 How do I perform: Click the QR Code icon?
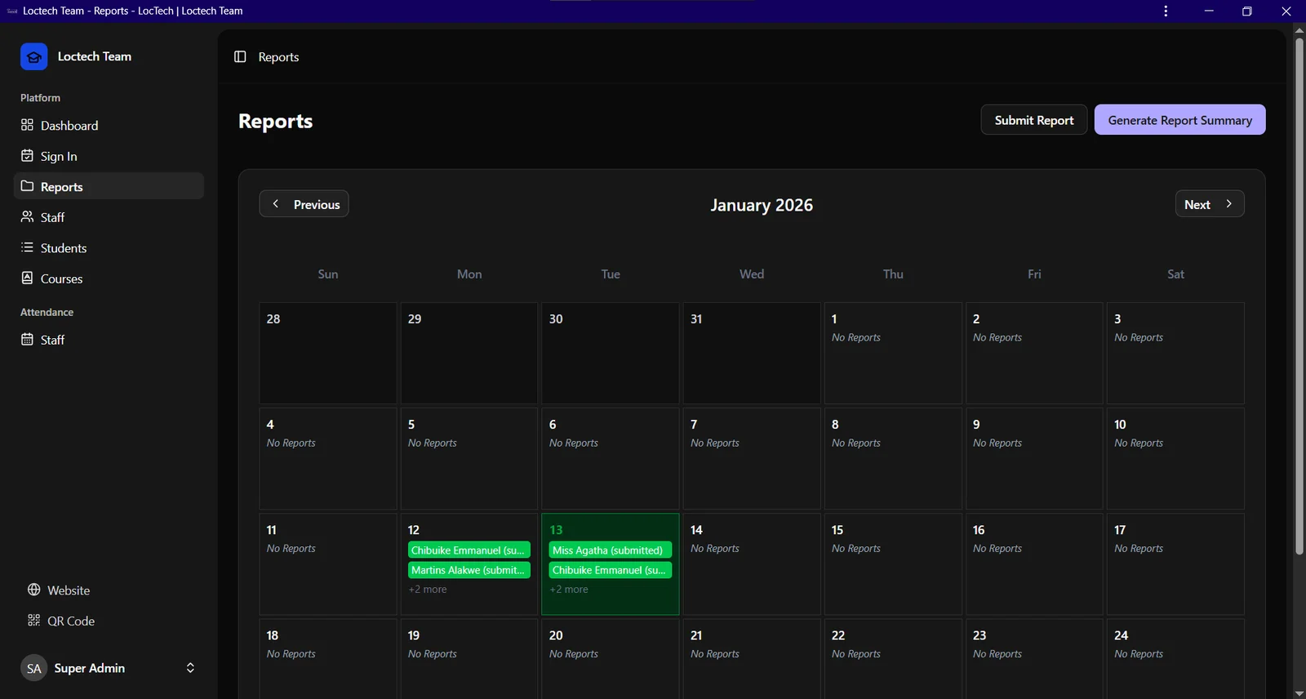click(33, 621)
